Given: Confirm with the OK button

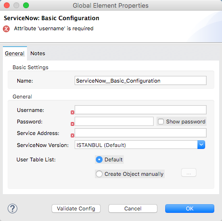Looking at the screenshot, I should pyautogui.click(x=190, y=209).
